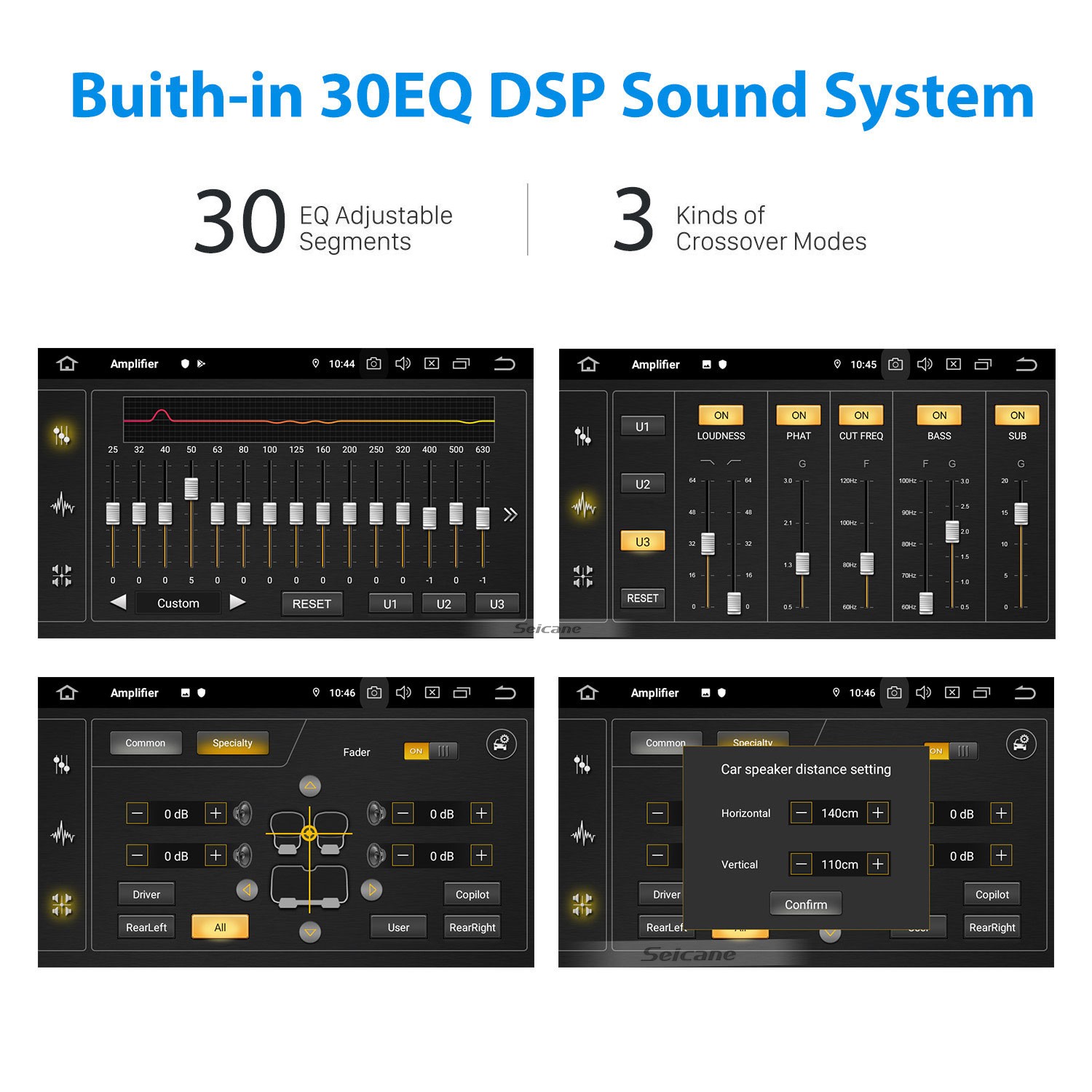Viewport: 1092px width, 1092px height.
Task: Open balance crosshair tab in 10:45 screen sidebar
Action: pos(583,576)
